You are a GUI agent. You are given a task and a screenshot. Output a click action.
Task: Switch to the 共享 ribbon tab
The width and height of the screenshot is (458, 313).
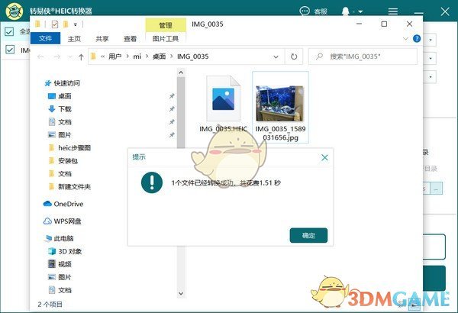[102, 39]
